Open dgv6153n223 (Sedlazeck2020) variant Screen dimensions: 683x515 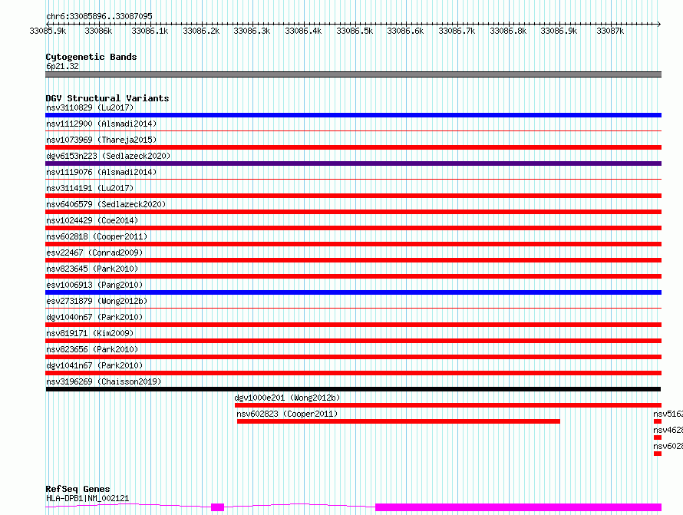pyautogui.click(x=108, y=156)
